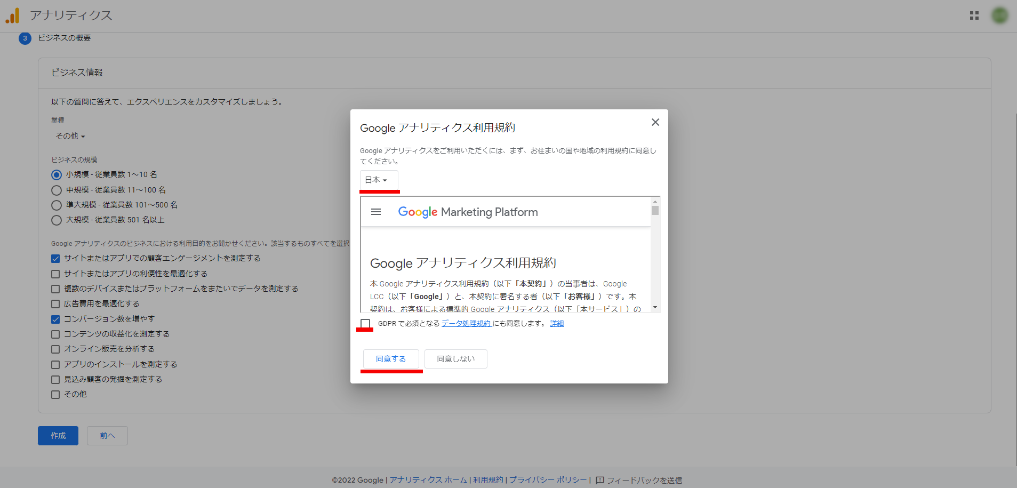Viewport: 1017px width, 488px height.
Task: Check サイトまたはアプリの利便性を最適化する
Action: pyautogui.click(x=55, y=274)
